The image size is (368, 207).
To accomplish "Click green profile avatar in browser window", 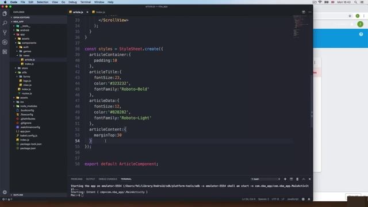I will coord(361,24).
